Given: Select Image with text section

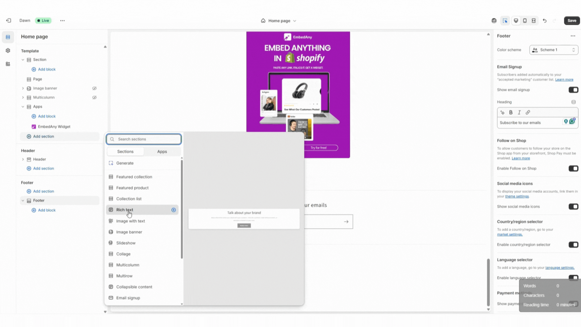Looking at the screenshot, I should point(130,221).
